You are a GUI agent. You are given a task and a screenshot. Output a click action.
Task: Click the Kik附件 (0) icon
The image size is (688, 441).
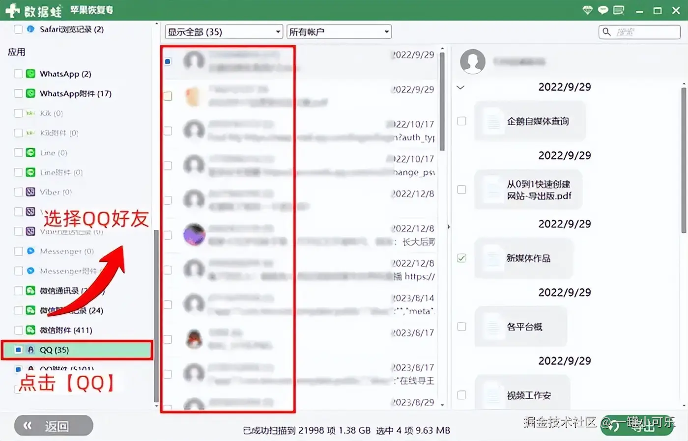(30, 133)
